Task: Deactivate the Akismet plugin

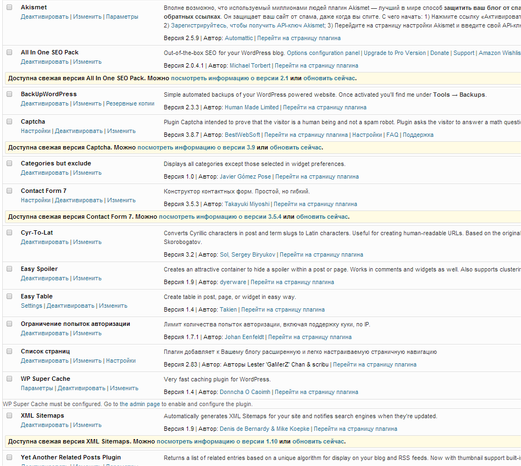Action: [45, 16]
